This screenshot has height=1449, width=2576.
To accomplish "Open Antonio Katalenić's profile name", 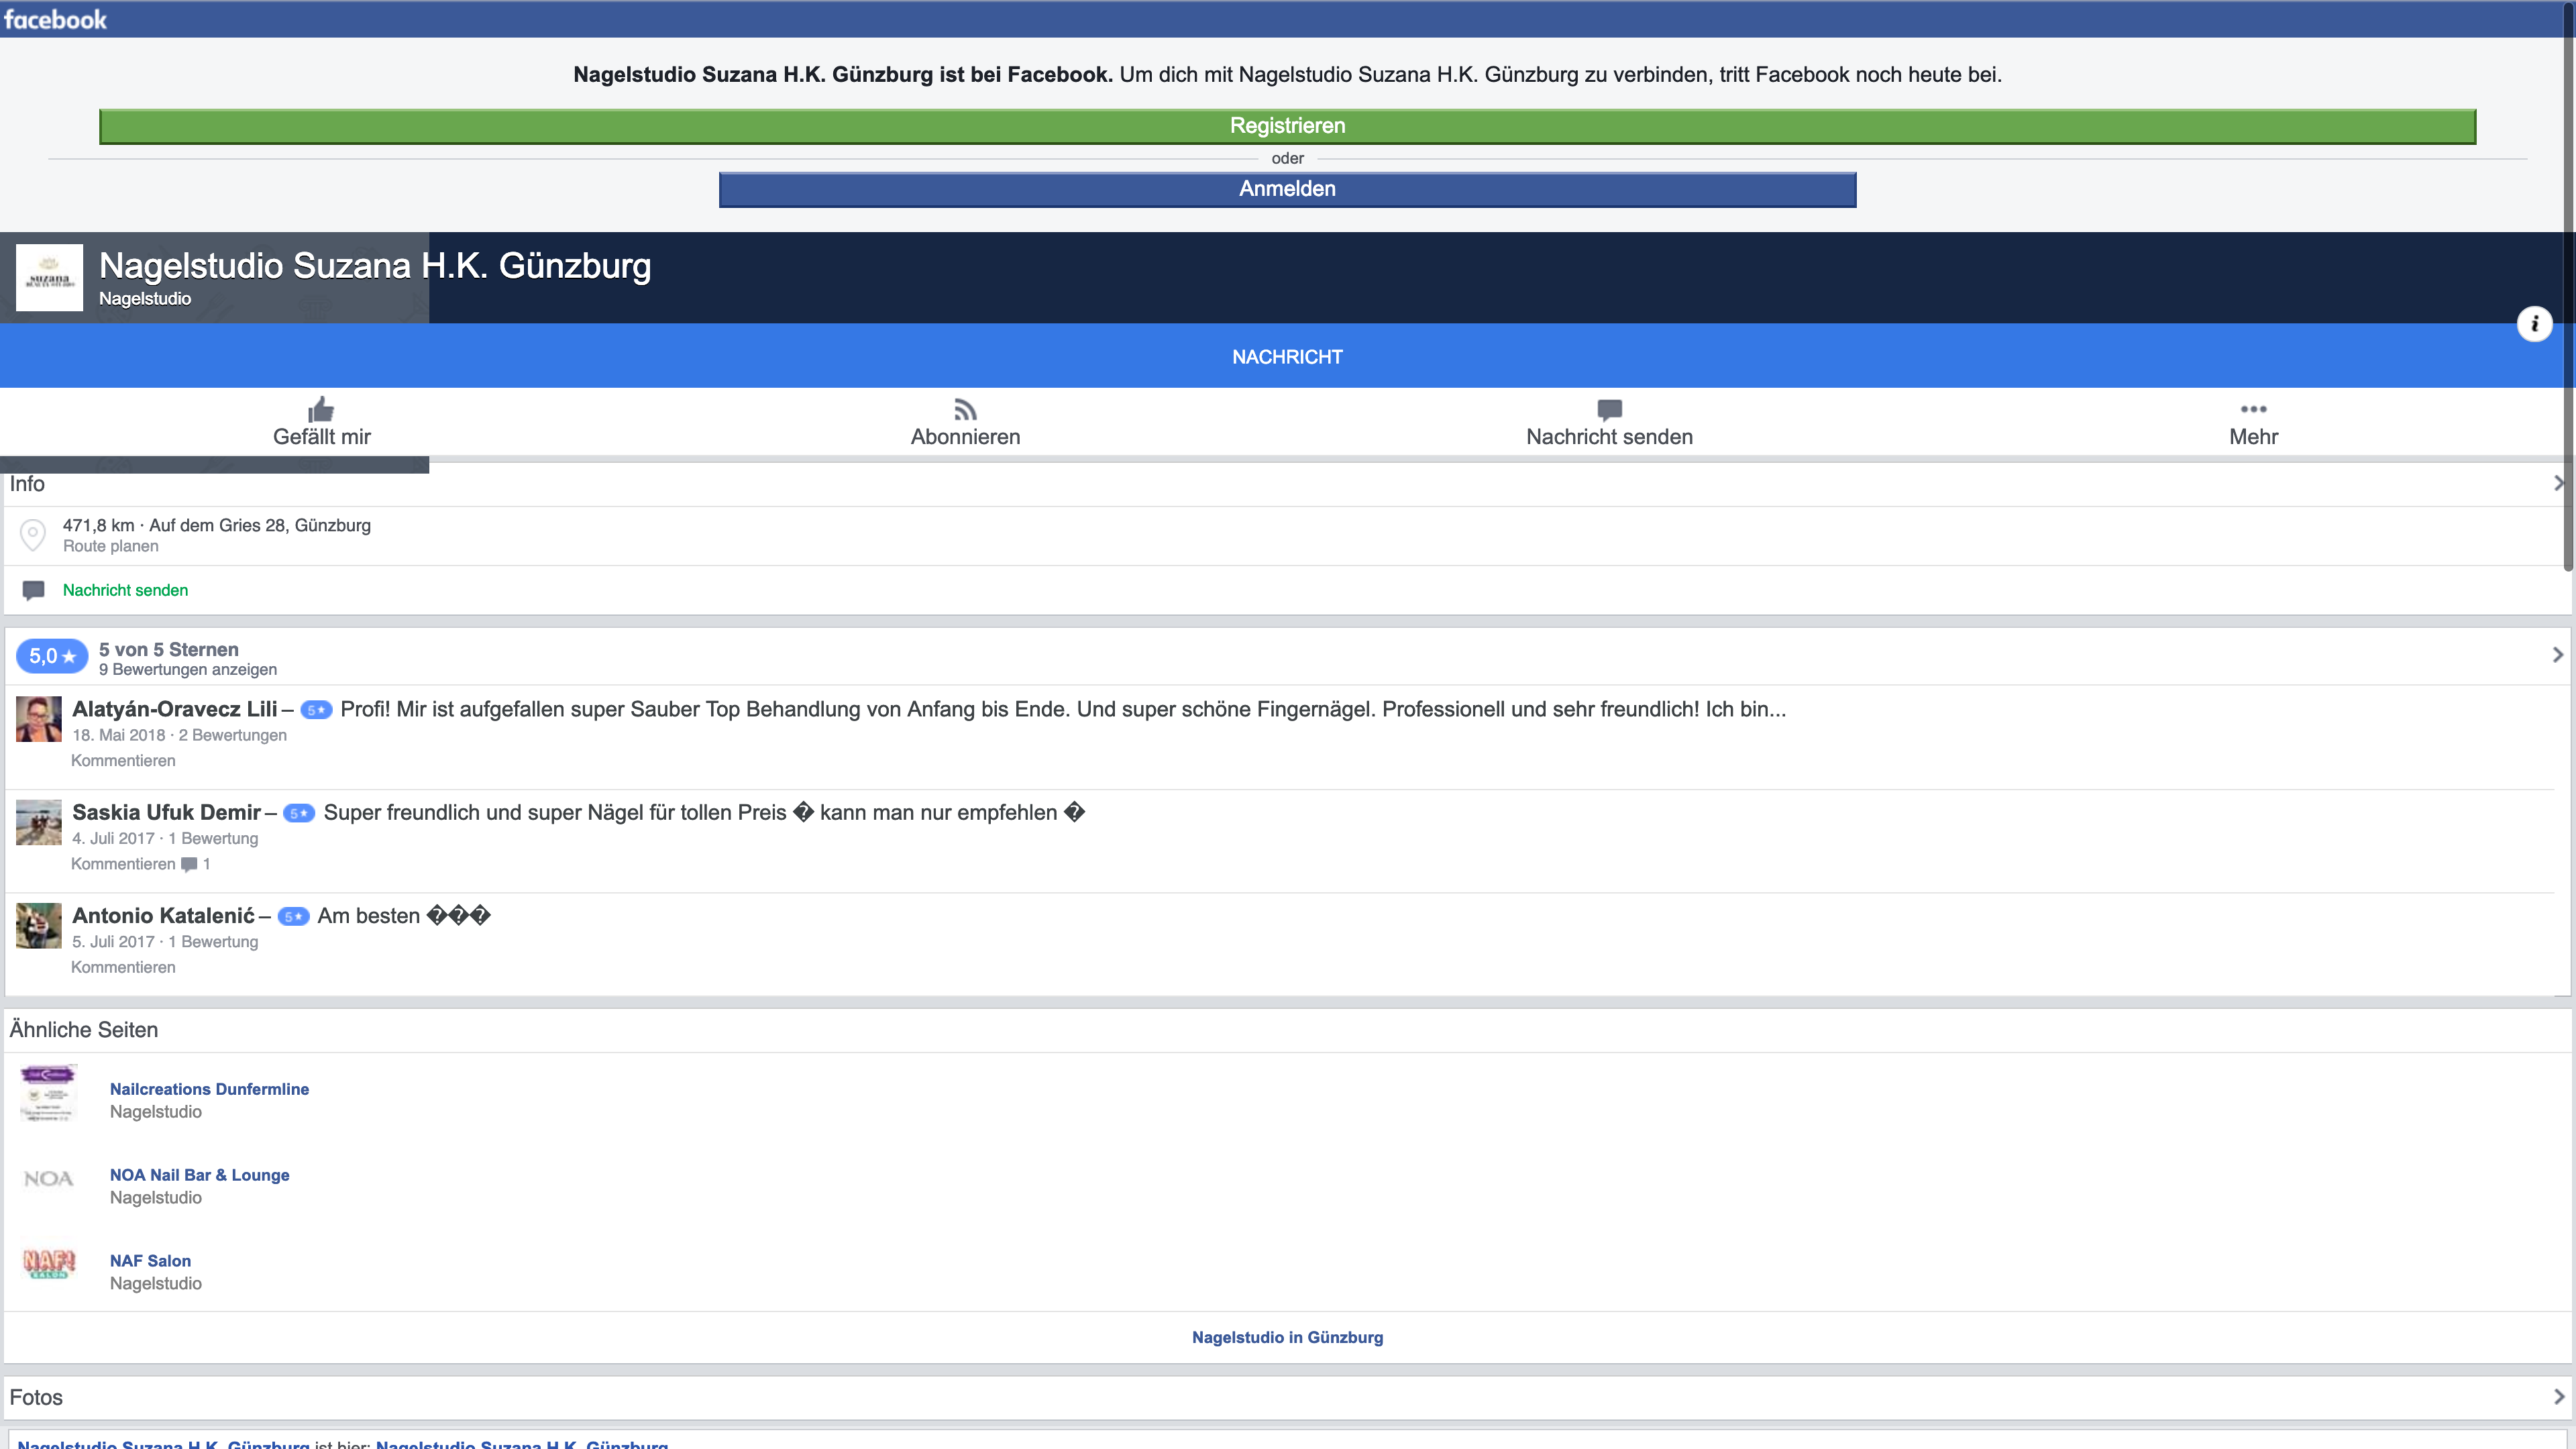I will click(163, 916).
